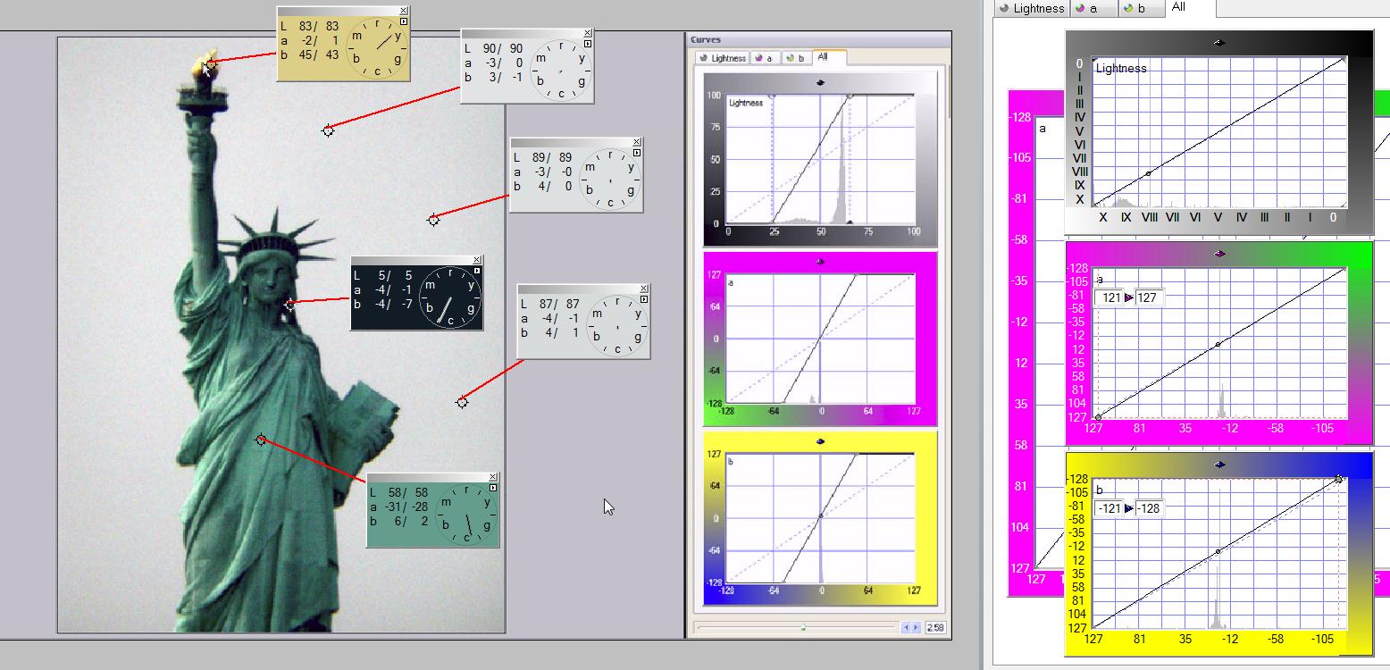Click color wheel dial in green L 58/58 readout
The height and width of the screenshot is (670, 1390).
[x=466, y=514]
